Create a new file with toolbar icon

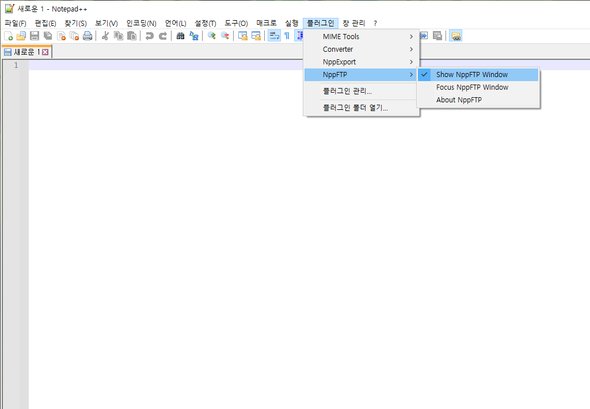[x=8, y=36]
